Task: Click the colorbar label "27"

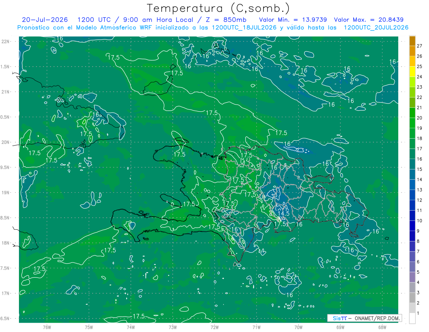Action: pyautogui.click(x=420, y=46)
